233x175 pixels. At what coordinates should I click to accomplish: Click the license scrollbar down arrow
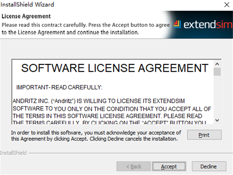coord(217,120)
